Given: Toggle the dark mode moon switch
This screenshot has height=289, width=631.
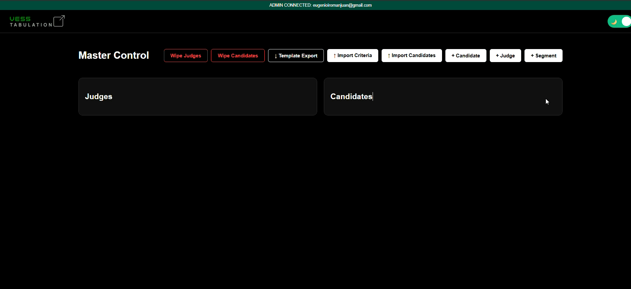Looking at the screenshot, I should pyautogui.click(x=619, y=22).
